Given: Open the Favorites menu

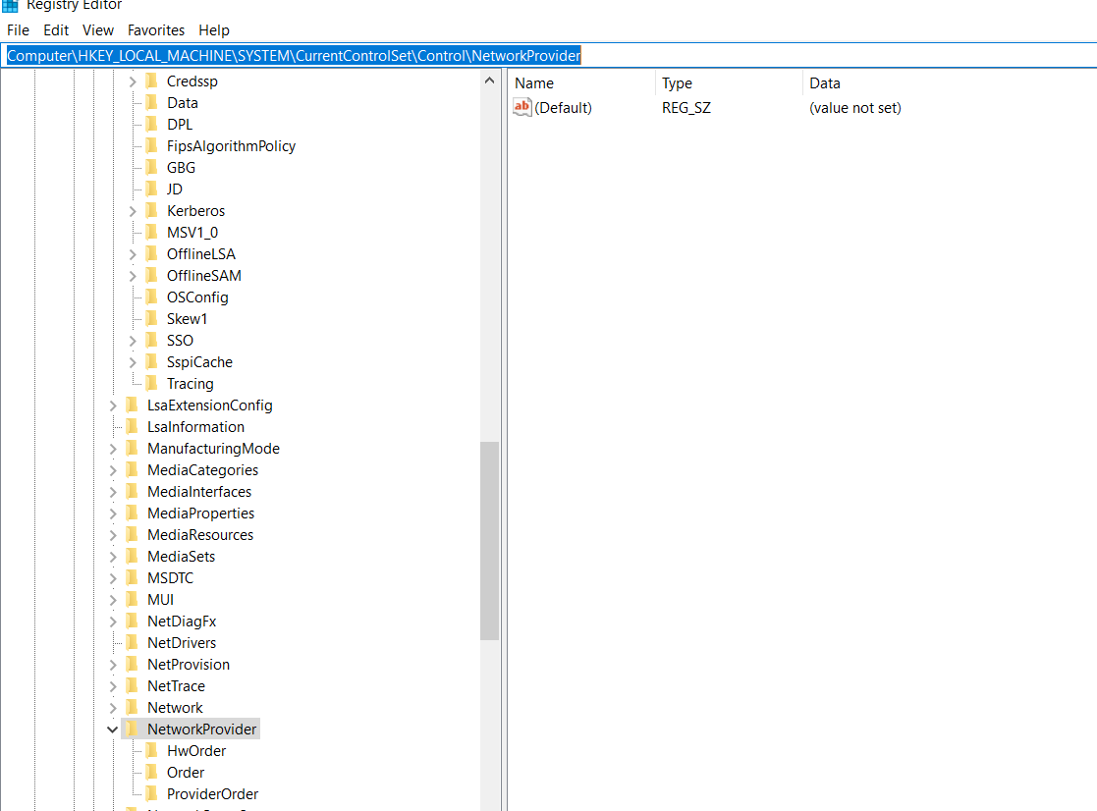Looking at the screenshot, I should click(x=155, y=29).
